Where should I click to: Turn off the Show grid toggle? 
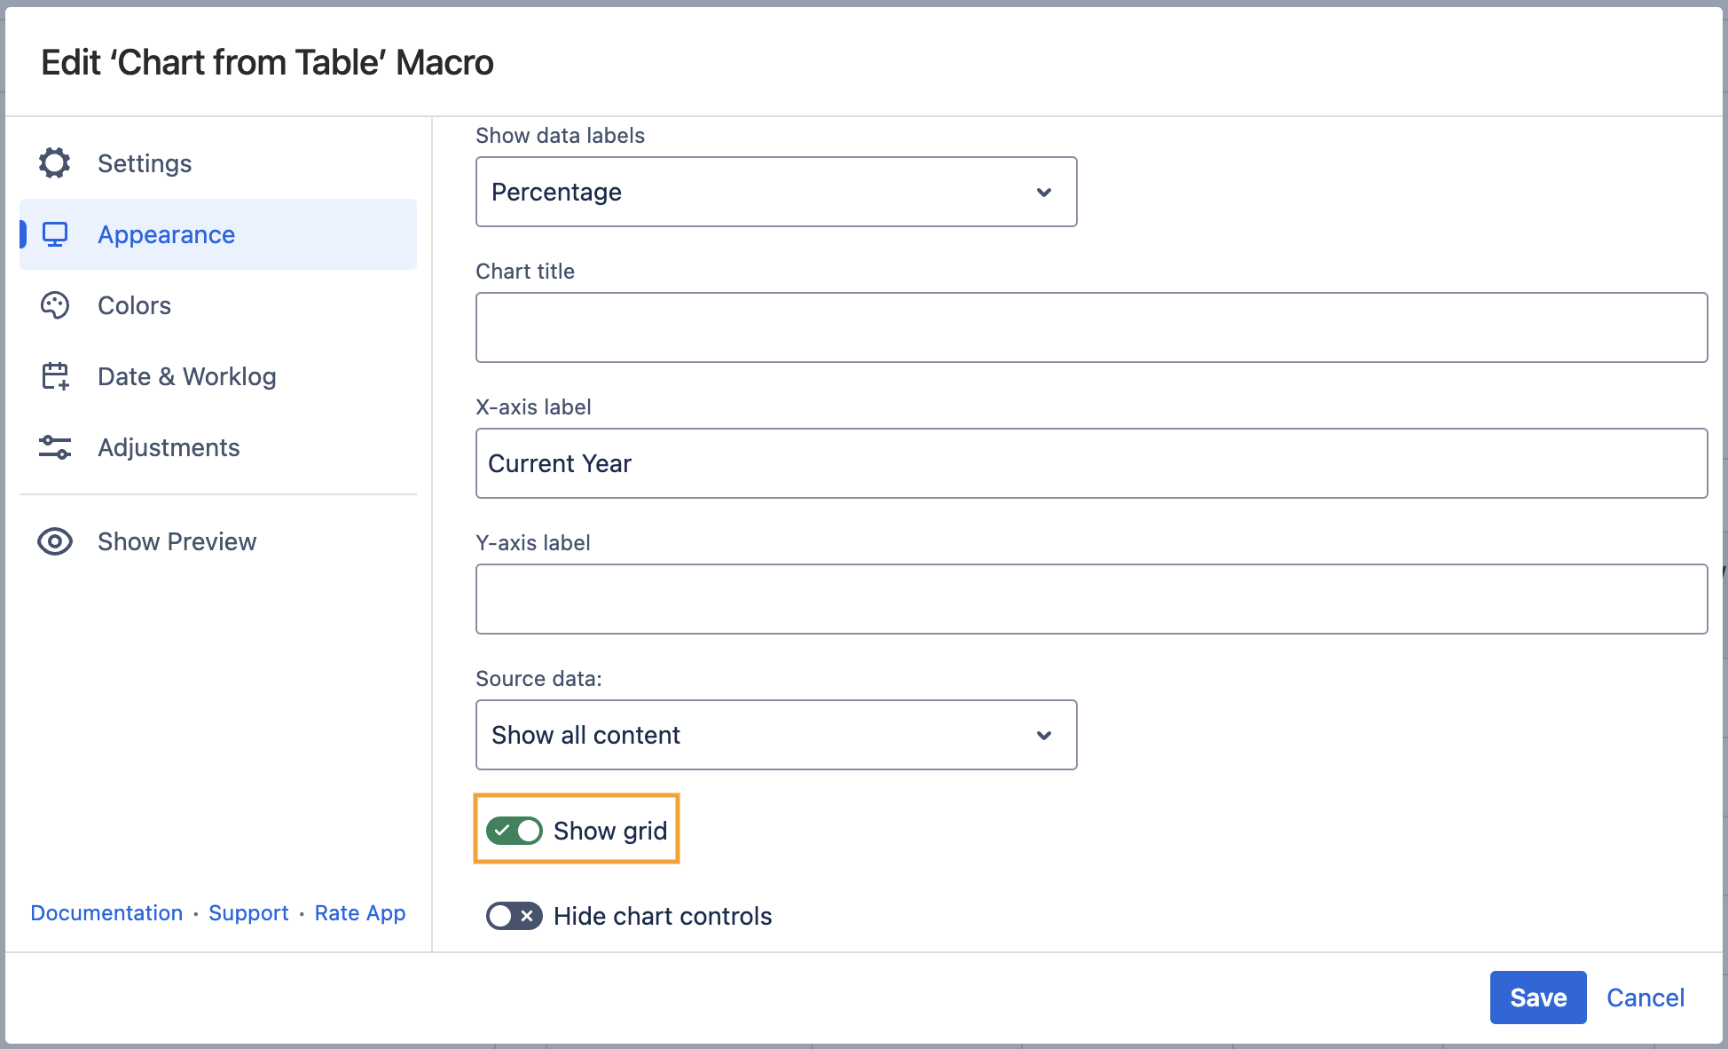click(x=514, y=831)
